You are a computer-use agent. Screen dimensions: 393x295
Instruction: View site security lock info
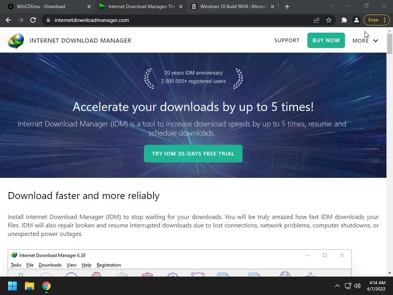coord(48,20)
